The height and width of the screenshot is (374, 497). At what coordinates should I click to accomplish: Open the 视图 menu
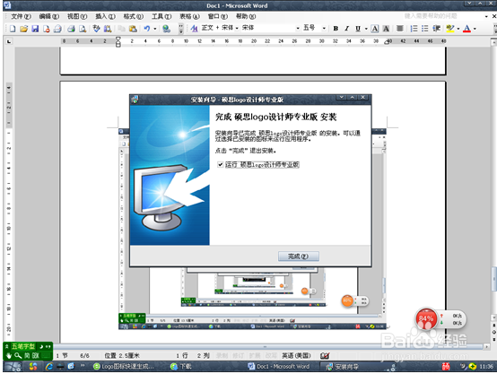[x=77, y=16]
